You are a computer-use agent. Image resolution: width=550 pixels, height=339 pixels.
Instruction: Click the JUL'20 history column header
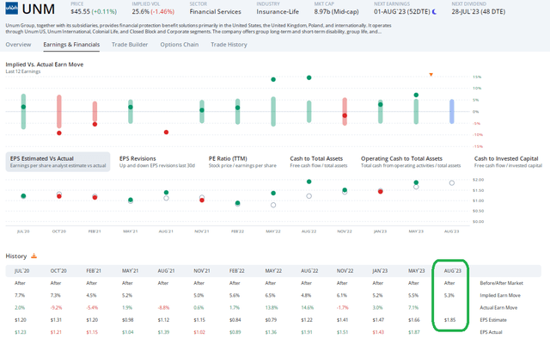click(x=21, y=271)
